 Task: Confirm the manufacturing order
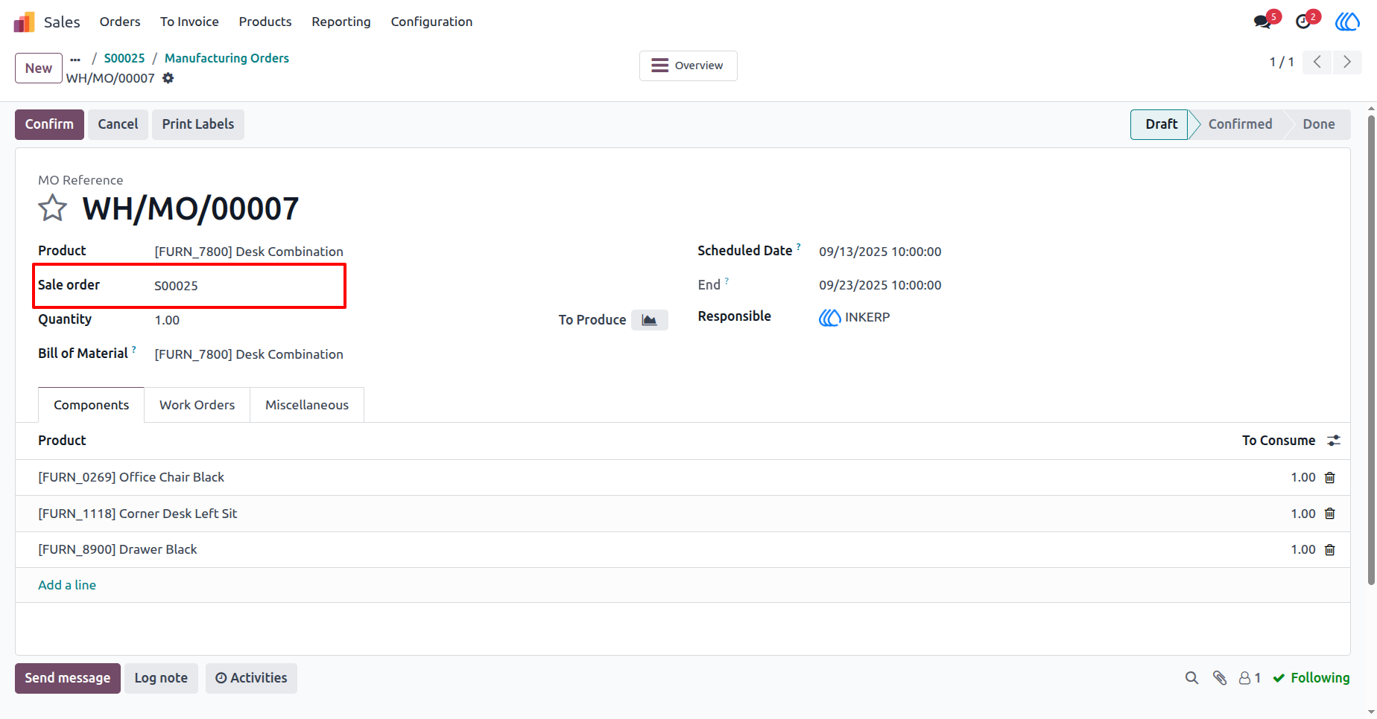pyautogui.click(x=49, y=124)
